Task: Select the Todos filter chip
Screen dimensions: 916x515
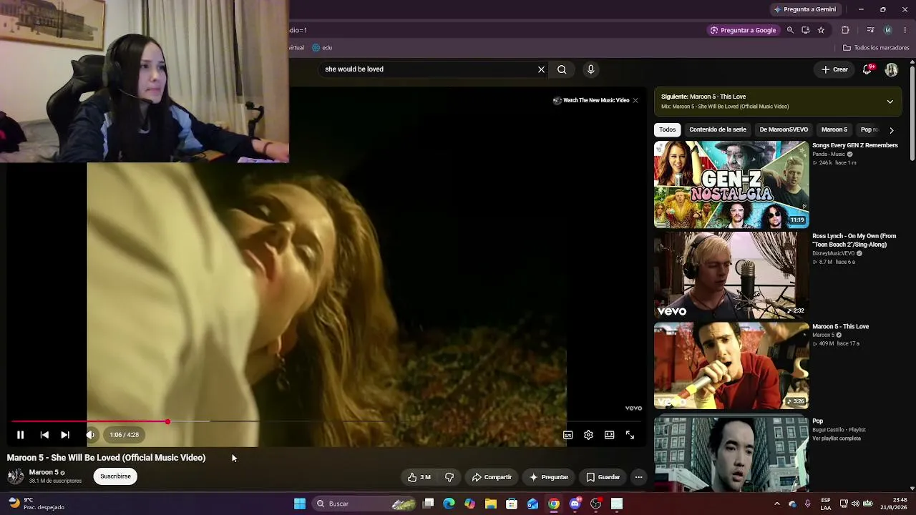Action: click(x=667, y=129)
